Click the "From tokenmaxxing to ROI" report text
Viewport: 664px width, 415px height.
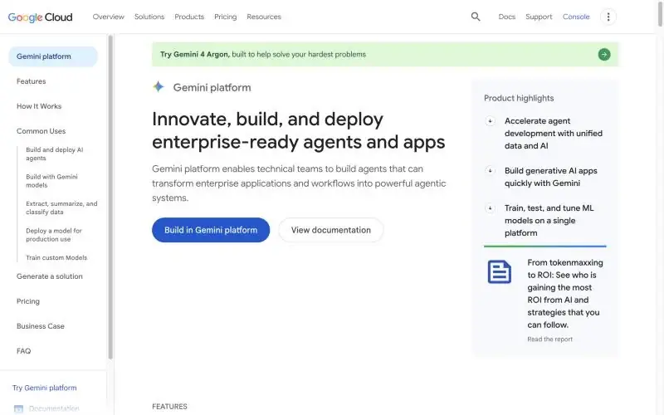tap(565, 294)
